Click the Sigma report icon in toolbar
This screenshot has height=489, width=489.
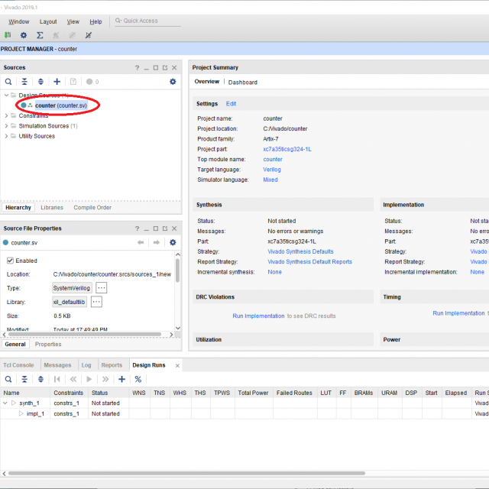click(40, 35)
